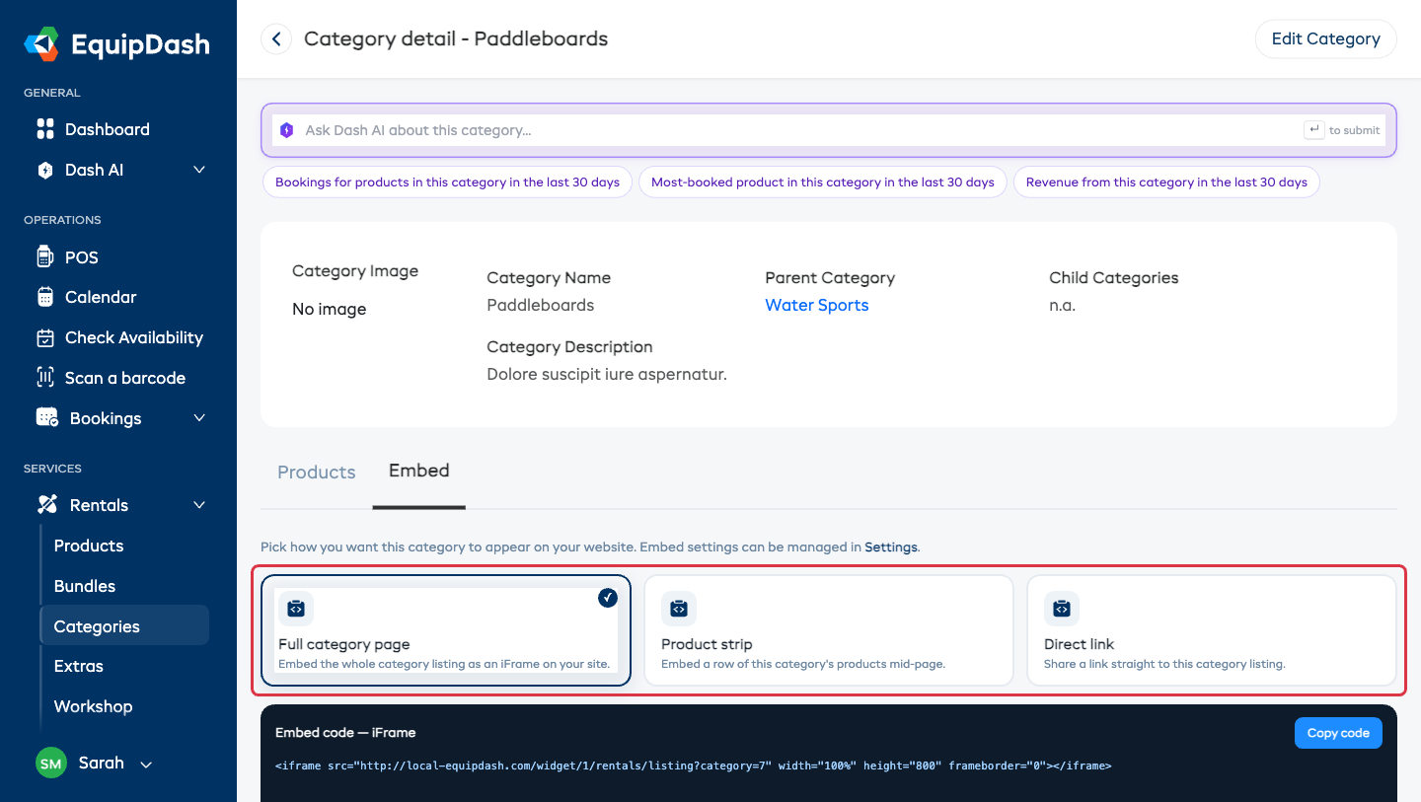The width and height of the screenshot is (1421, 802).
Task: Click the Edit Category button
Action: [x=1325, y=39]
